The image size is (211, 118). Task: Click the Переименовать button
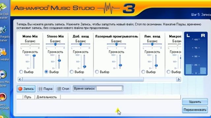click(195, 110)
